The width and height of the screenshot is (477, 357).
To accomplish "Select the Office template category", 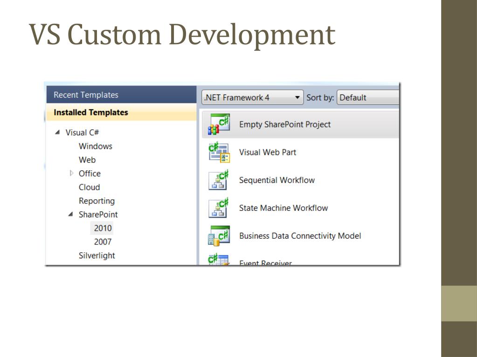I will pos(90,174).
